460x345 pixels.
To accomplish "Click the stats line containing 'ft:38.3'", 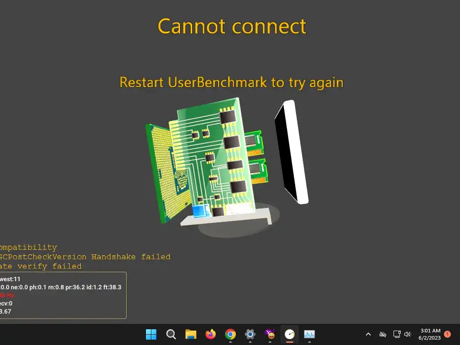I will [61, 287].
